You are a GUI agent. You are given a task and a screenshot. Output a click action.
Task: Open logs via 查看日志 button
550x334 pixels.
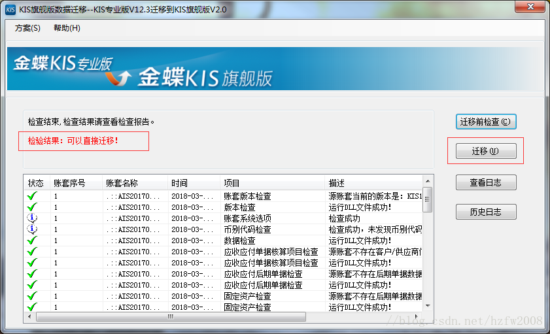[486, 182]
